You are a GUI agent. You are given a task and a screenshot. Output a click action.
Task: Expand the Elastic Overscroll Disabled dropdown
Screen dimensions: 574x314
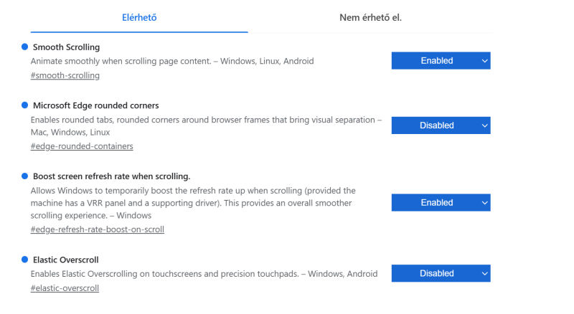tap(441, 273)
